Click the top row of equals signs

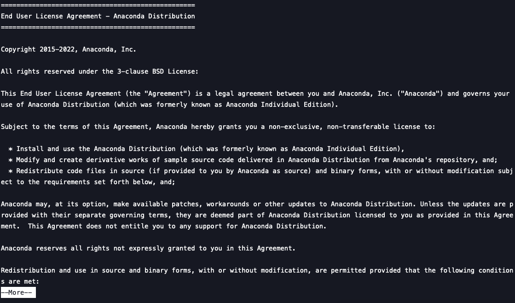pyautogui.click(x=98, y=5)
